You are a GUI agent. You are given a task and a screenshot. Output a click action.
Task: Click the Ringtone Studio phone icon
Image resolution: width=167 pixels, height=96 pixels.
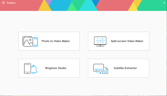tap(27, 68)
